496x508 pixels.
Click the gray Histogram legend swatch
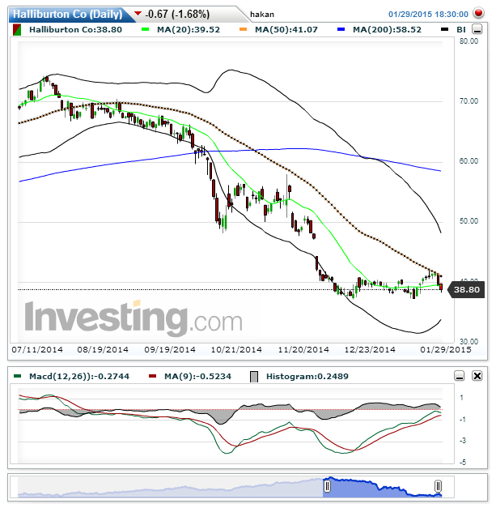[254, 377]
